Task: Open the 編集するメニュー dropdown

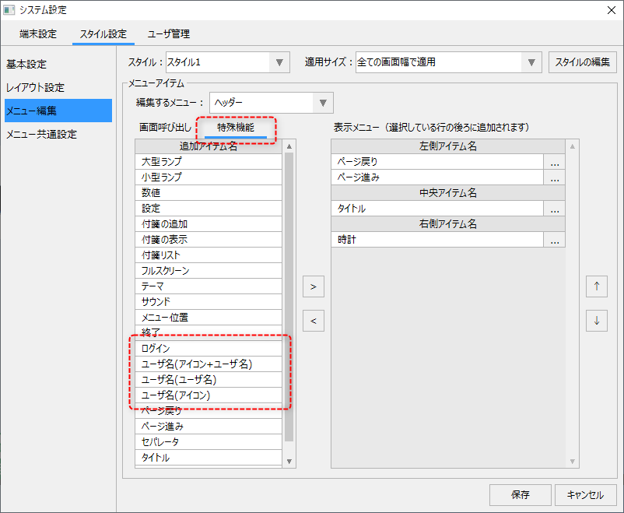Action: [x=323, y=103]
